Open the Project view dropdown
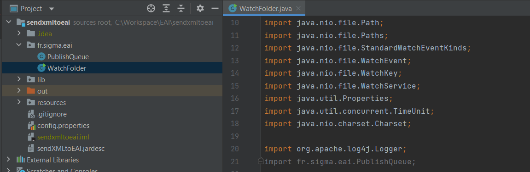 tap(52, 9)
